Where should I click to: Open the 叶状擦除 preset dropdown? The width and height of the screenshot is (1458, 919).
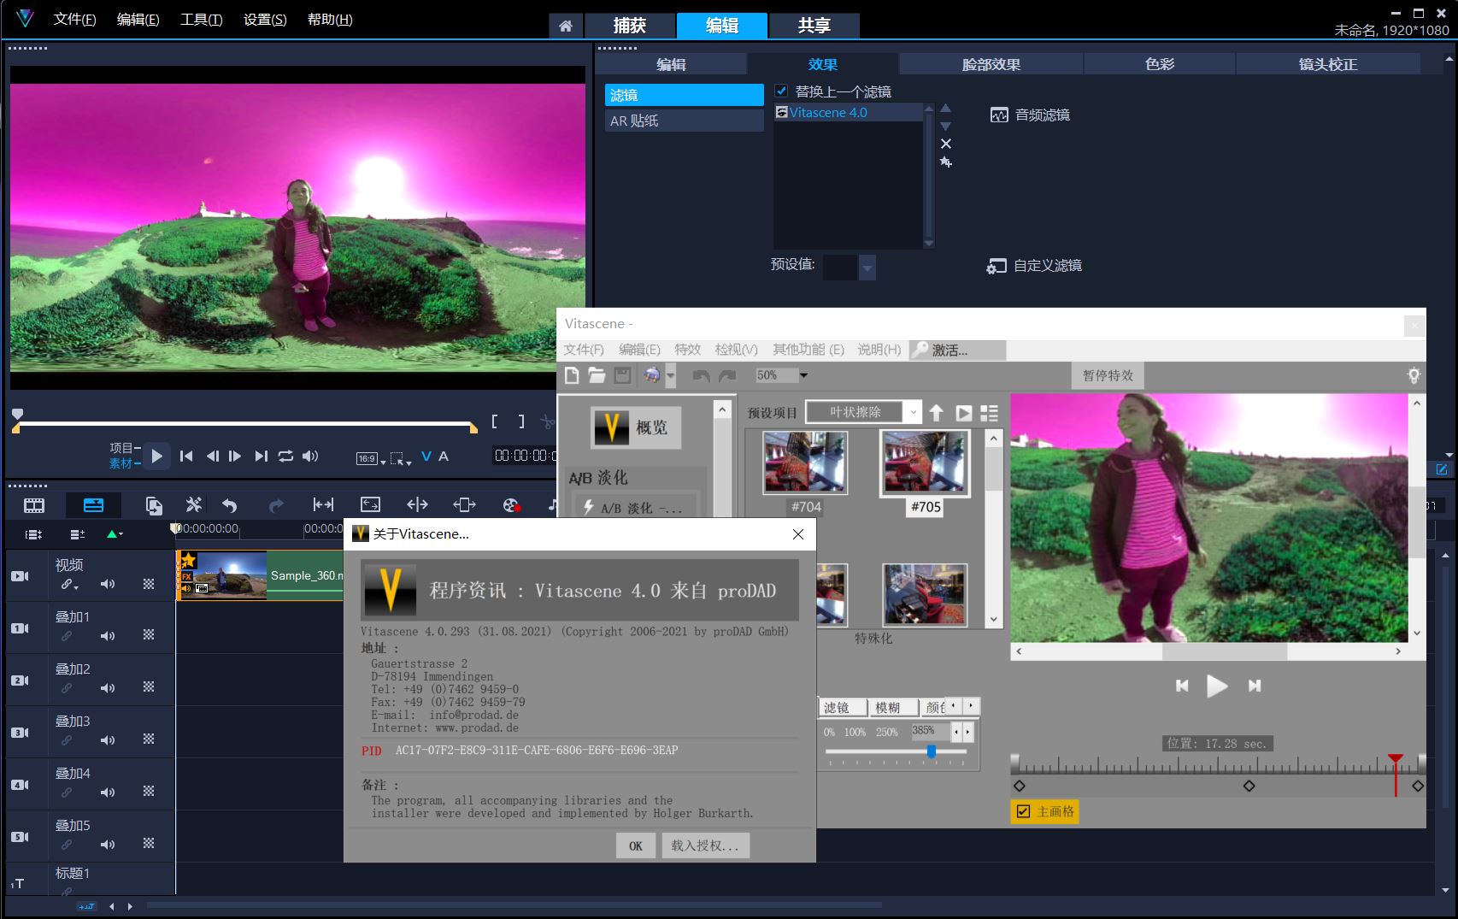(914, 412)
